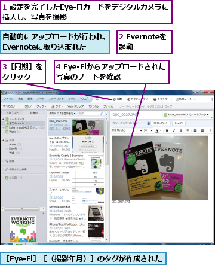Select the Eye-Fi tag in sidebar
The image size is (215, 265).
(x=13, y=148)
